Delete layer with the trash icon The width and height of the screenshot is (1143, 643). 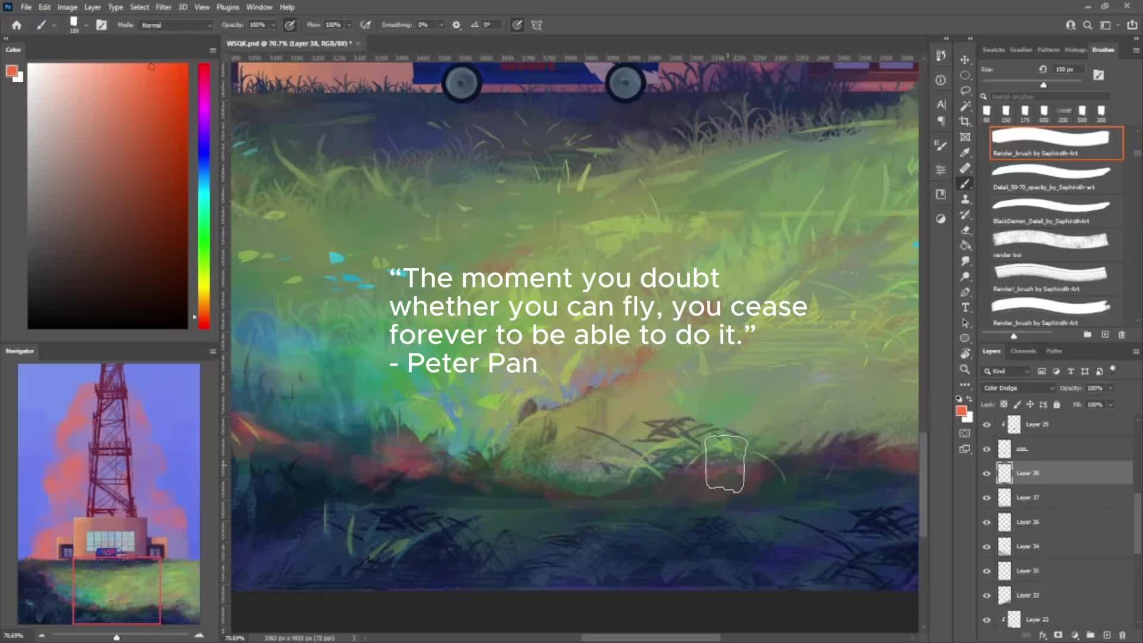pos(1122,635)
